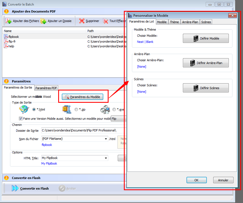Click the flip-fr PDF file icon

6,41
